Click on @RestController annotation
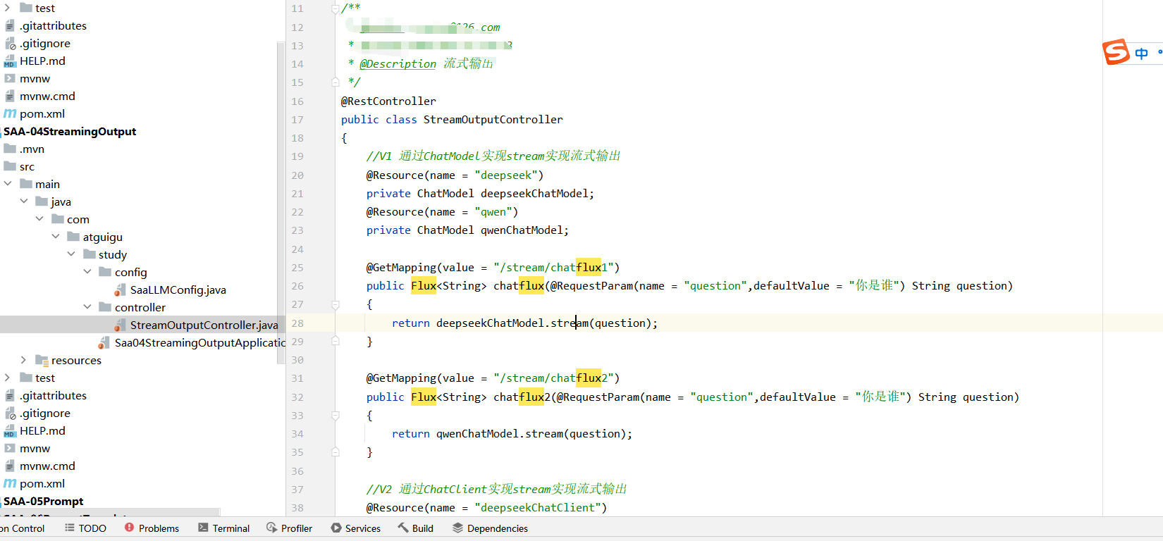The width and height of the screenshot is (1163, 541). click(388, 101)
